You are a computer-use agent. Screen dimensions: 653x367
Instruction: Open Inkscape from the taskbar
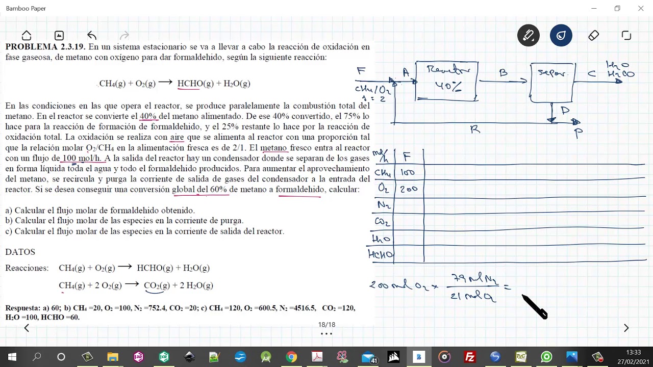click(189, 357)
